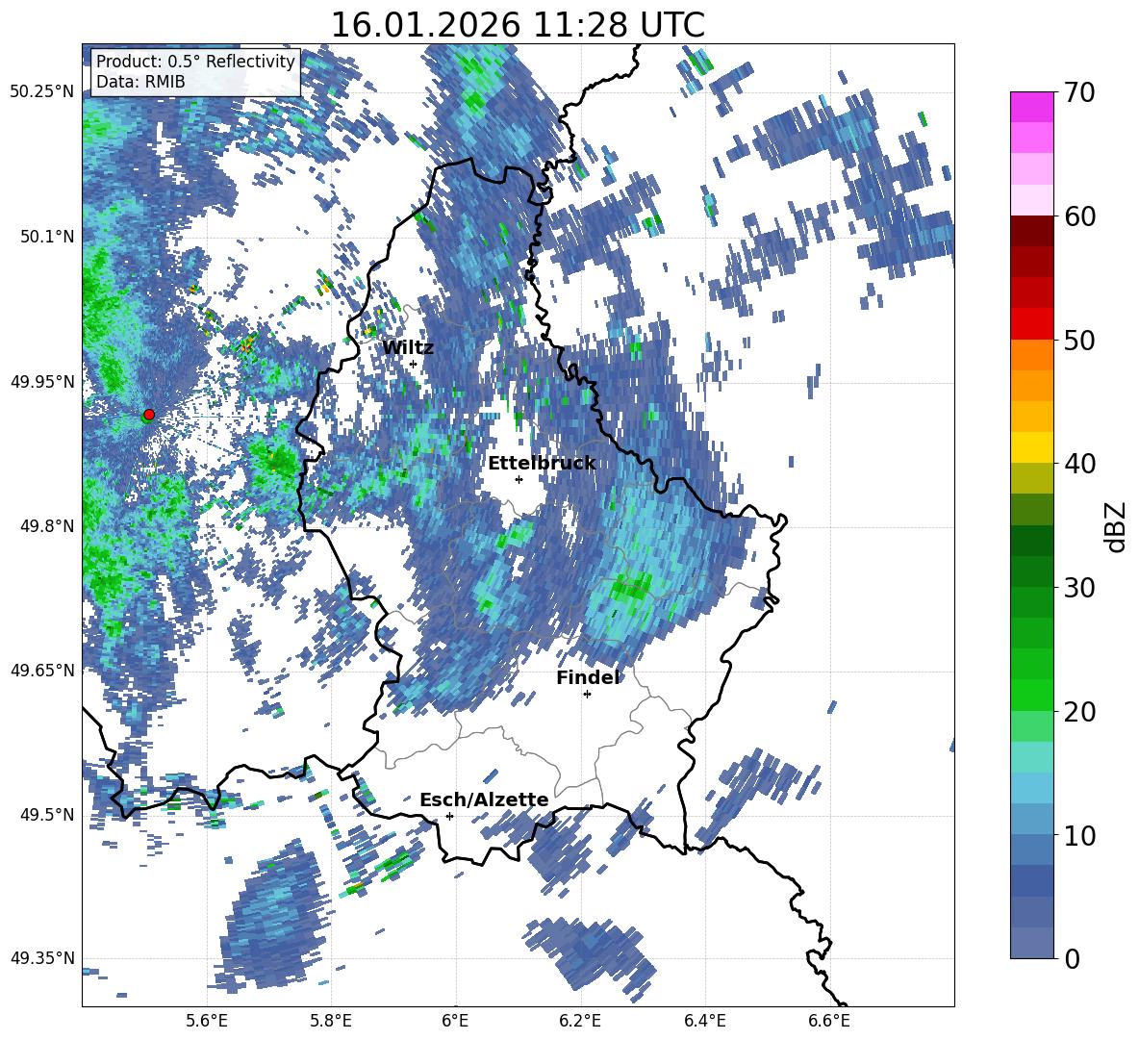The image size is (1139, 1040).
Task: Click the Findel location cross marker
Action: click(587, 695)
